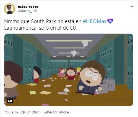
Task: Click the words South Park in tweet
Action: pos(44,21)
